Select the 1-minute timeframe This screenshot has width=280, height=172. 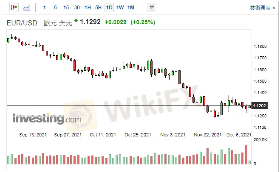click(45, 8)
